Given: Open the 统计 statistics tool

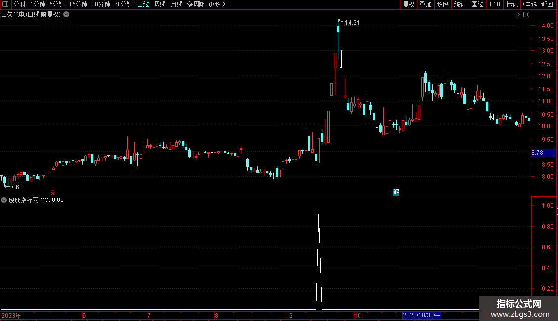Looking at the screenshot, I should (460, 4).
